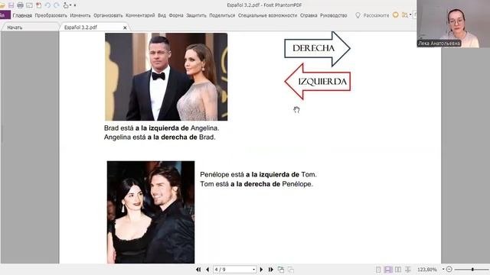Redo the last action
Screen dimensions: 490x275
(57, 5)
